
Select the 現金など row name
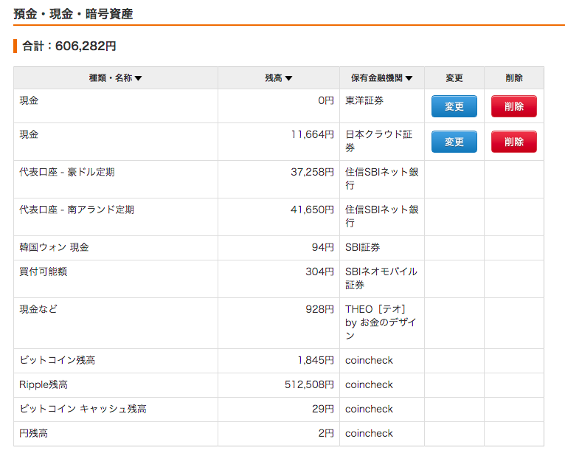click(x=38, y=309)
